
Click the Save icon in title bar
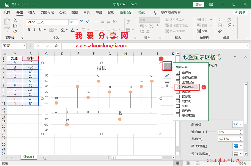tap(7, 4)
